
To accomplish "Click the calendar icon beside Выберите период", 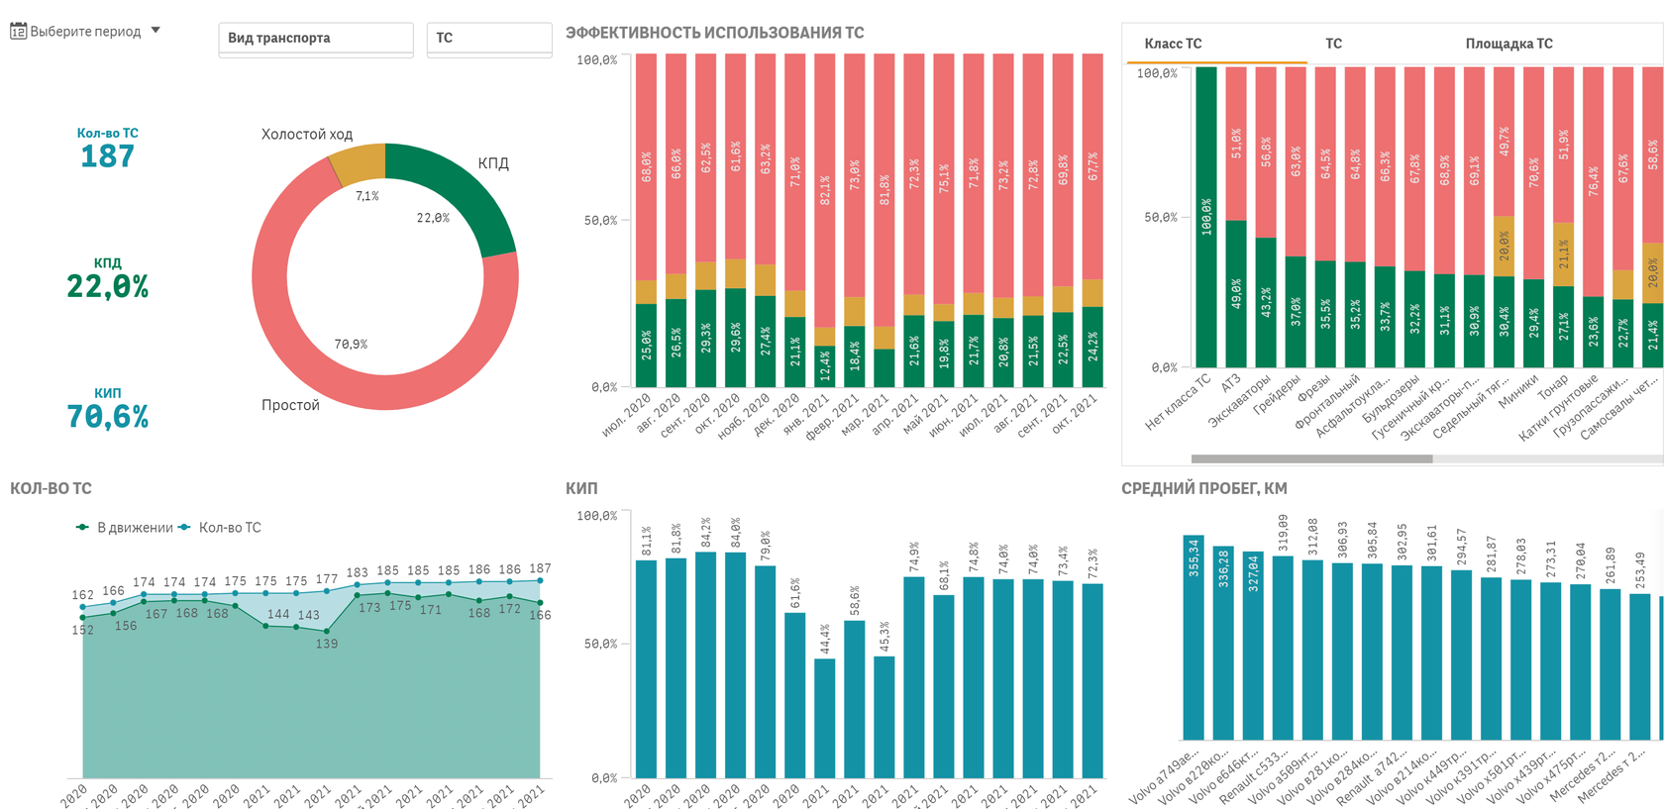I will [18, 32].
